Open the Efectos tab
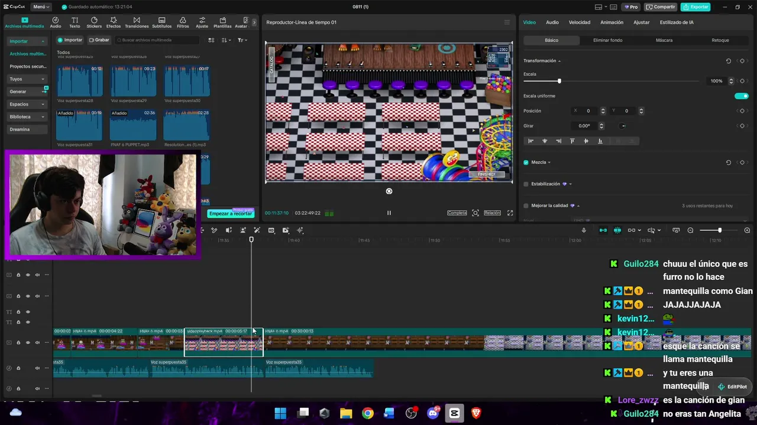The height and width of the screenshot is (425, 757). pos(114,22)
